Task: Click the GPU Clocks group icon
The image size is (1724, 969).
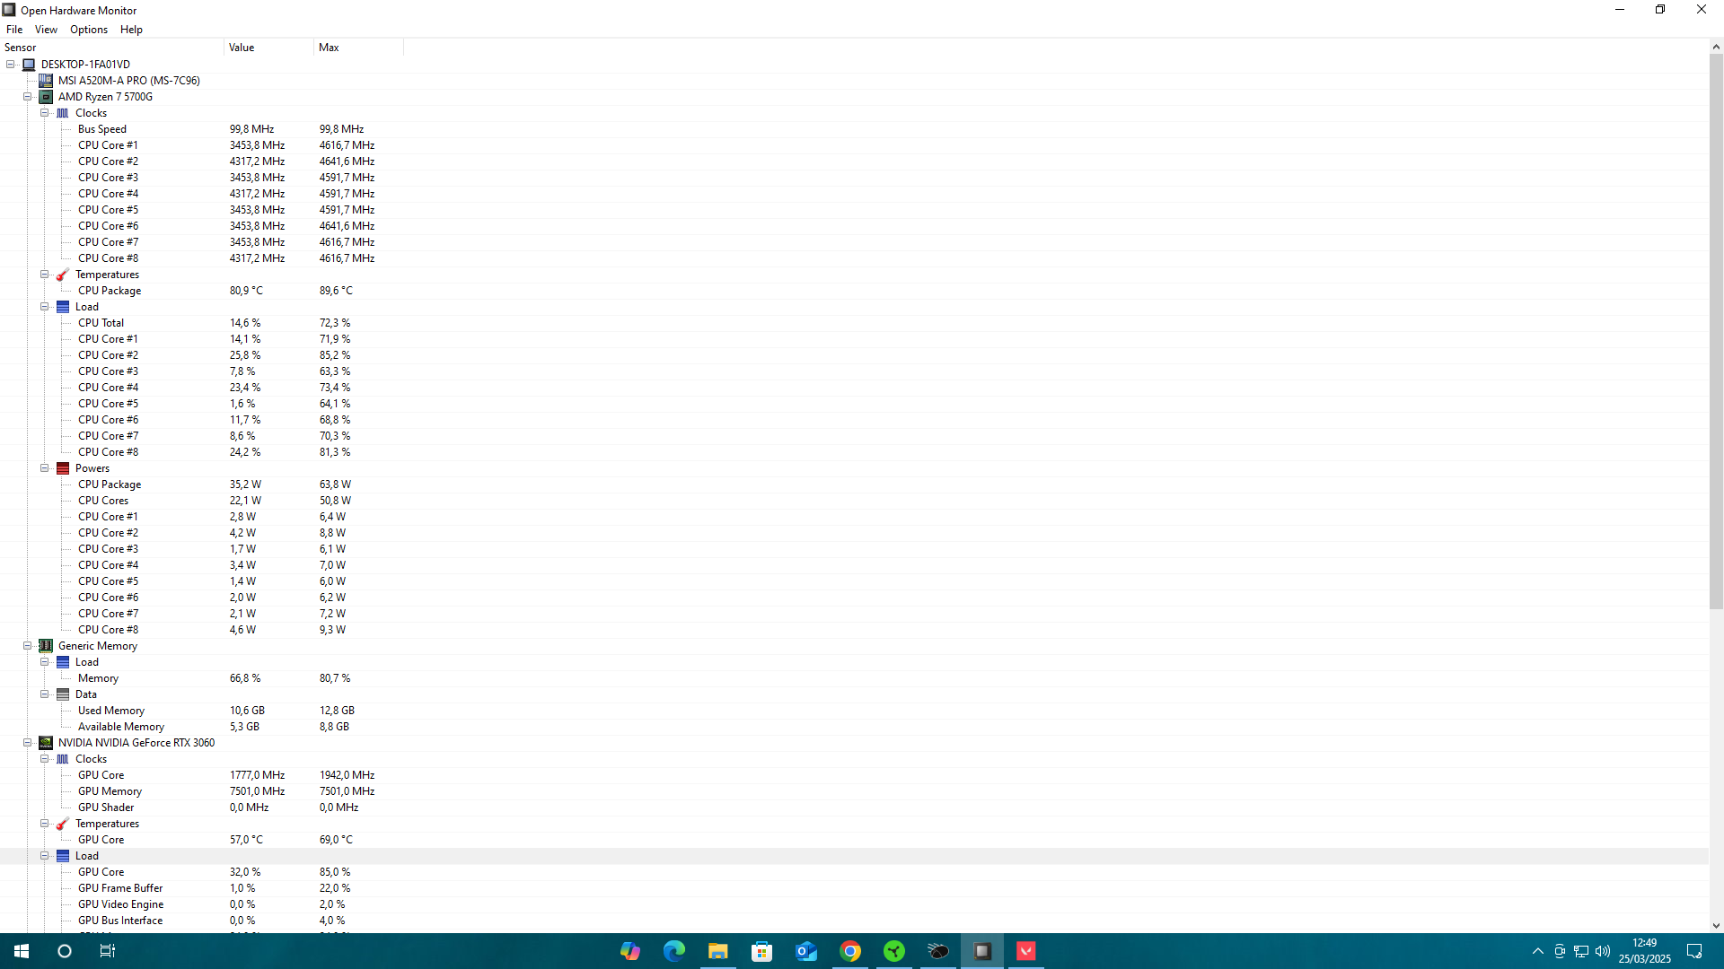Action: pyautogui.click(x=63, y=759)
